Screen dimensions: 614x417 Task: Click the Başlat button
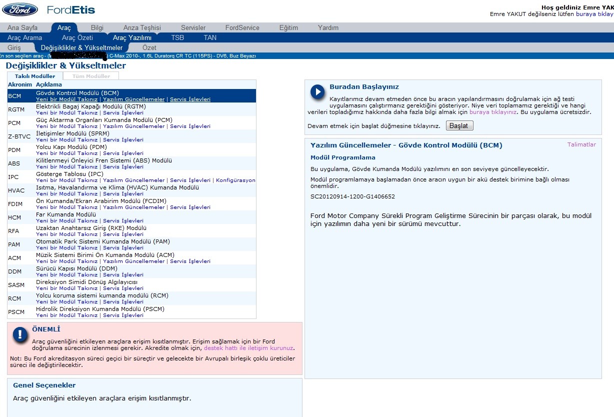tap(459, 125)
